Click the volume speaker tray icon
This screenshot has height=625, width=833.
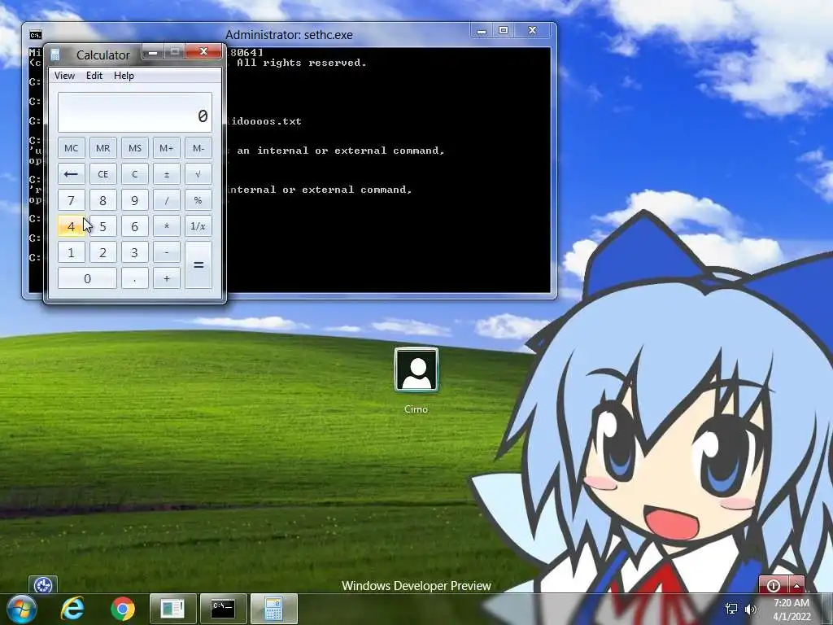pyautogui.click(x=751, y=609)
